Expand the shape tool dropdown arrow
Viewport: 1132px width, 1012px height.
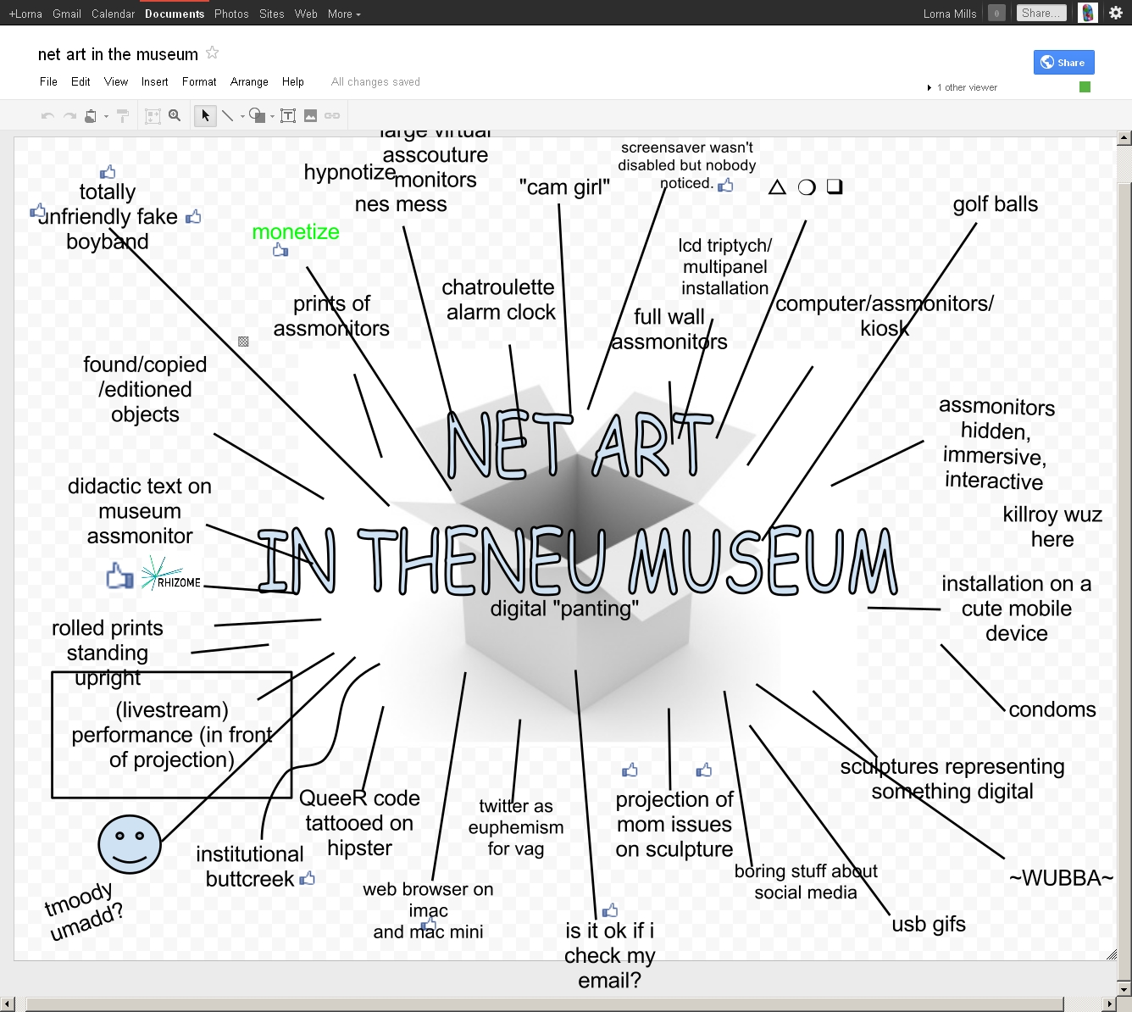click(x=272, y=116)
